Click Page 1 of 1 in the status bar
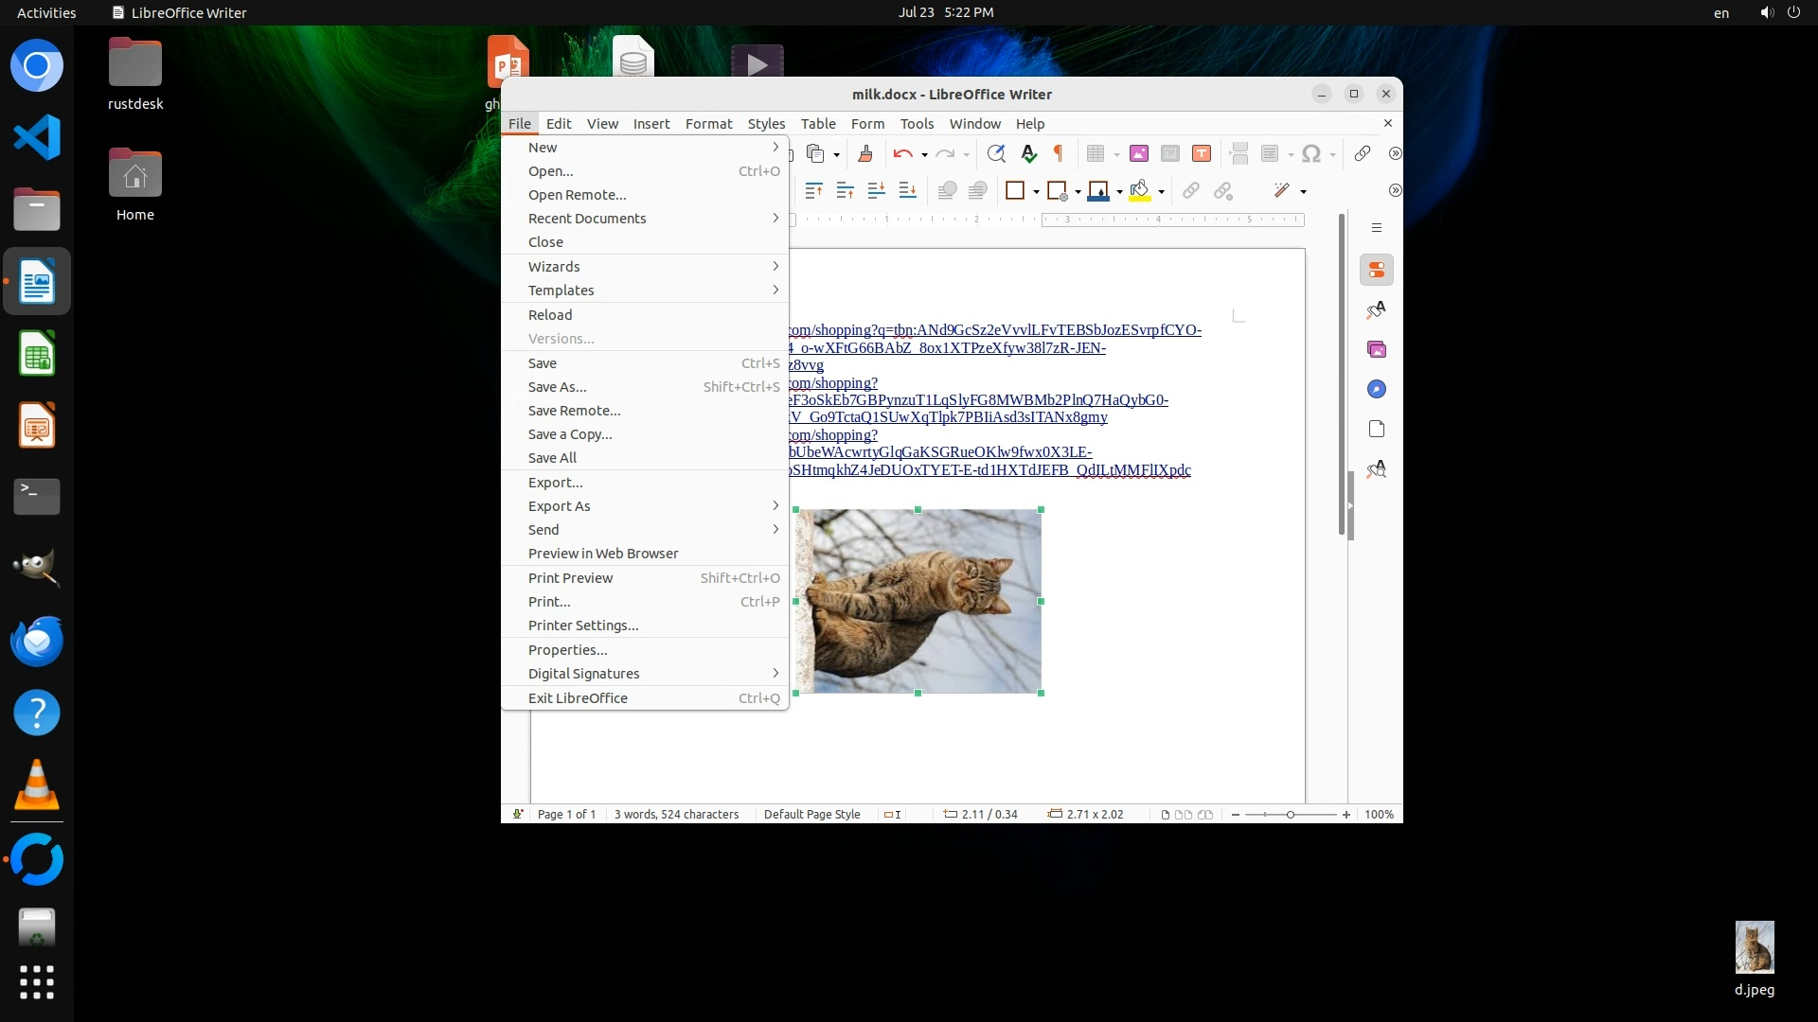The height and width of the screenshot is (1022, 1818). [x=566, y=815]
